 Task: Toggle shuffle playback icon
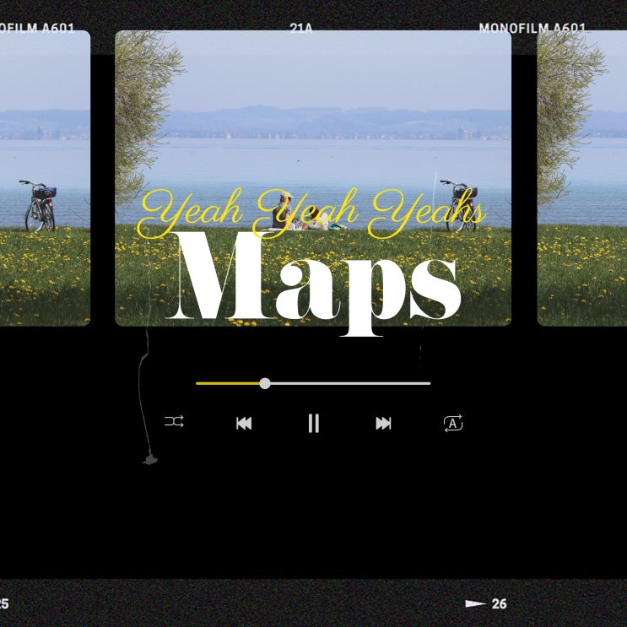tap(174, 421)
